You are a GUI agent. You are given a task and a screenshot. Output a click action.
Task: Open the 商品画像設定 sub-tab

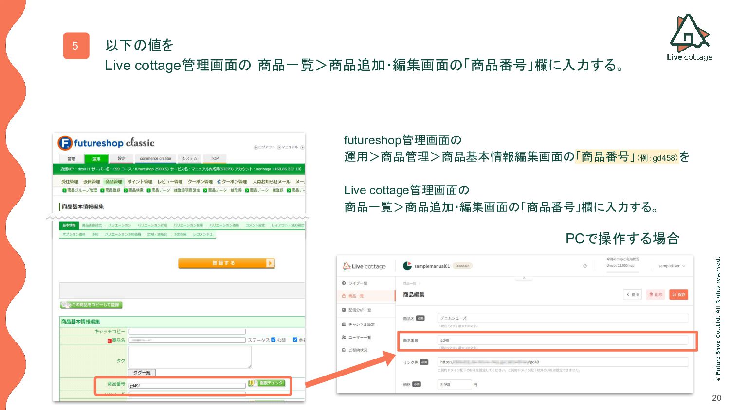[x=91, y=226]
